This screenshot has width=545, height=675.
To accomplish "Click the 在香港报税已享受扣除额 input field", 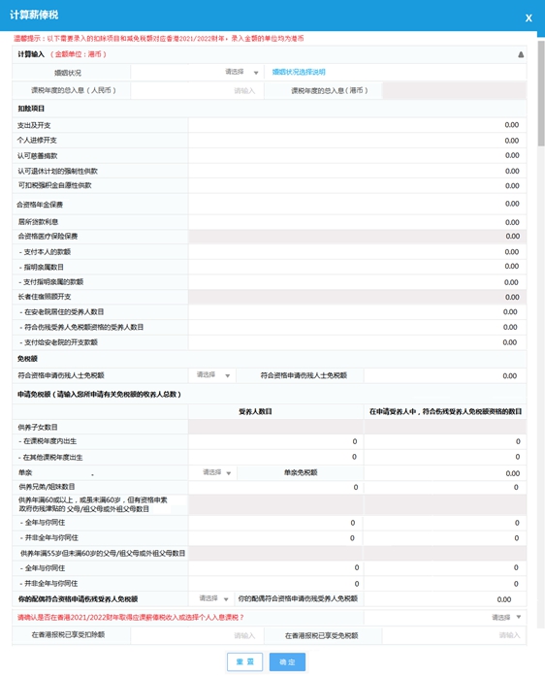I will [x=197, y=635].
